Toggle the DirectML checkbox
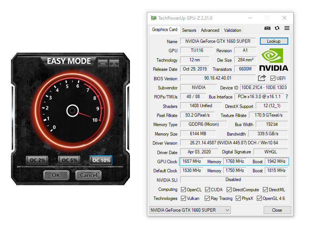 click(x=265, y=190)
